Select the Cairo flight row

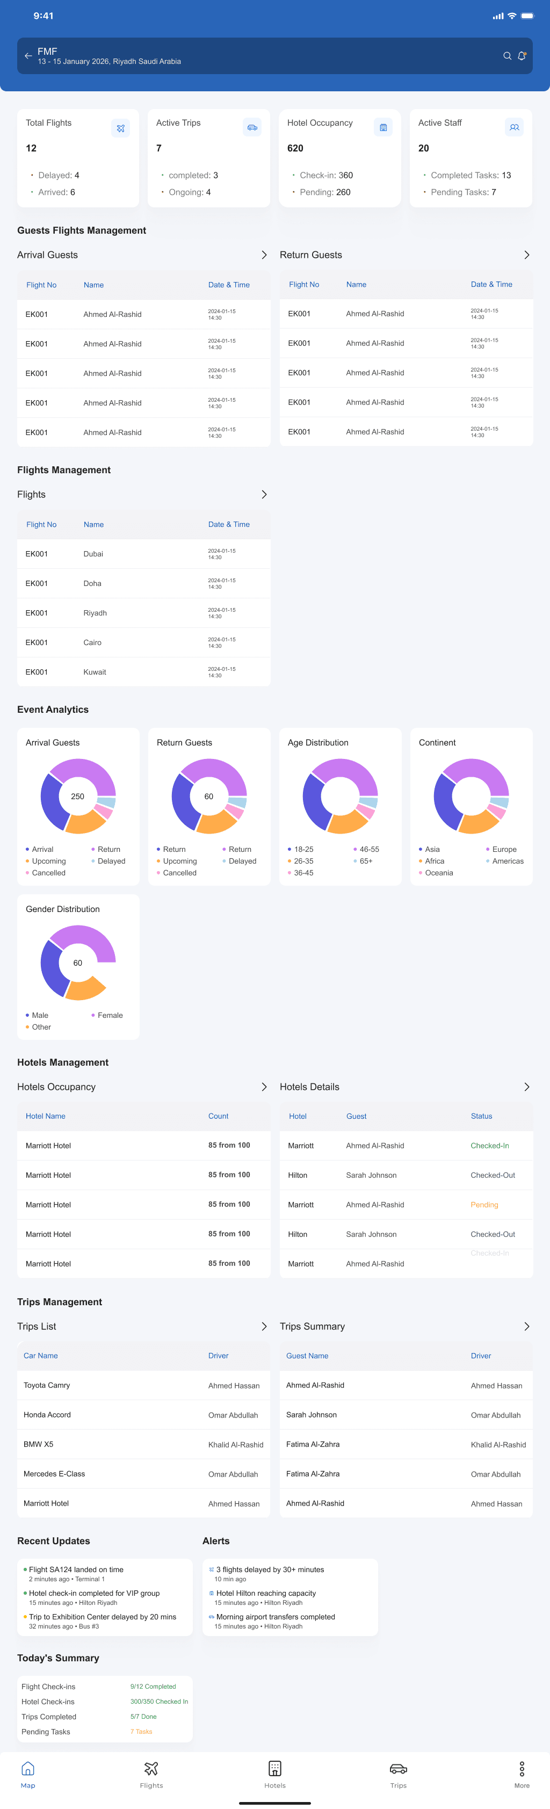143,642
